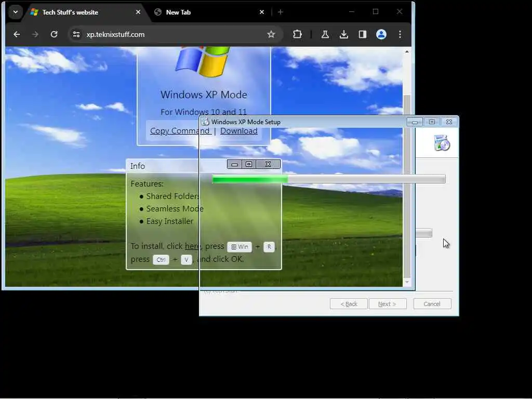
Task: Cancel the Windows XP Mode Setup
Action: click(432, 304)
